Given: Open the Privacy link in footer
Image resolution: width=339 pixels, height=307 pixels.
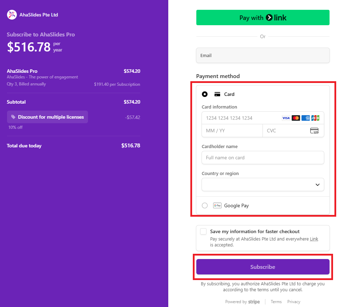Looking at the screenshot, I should [293, 302].
